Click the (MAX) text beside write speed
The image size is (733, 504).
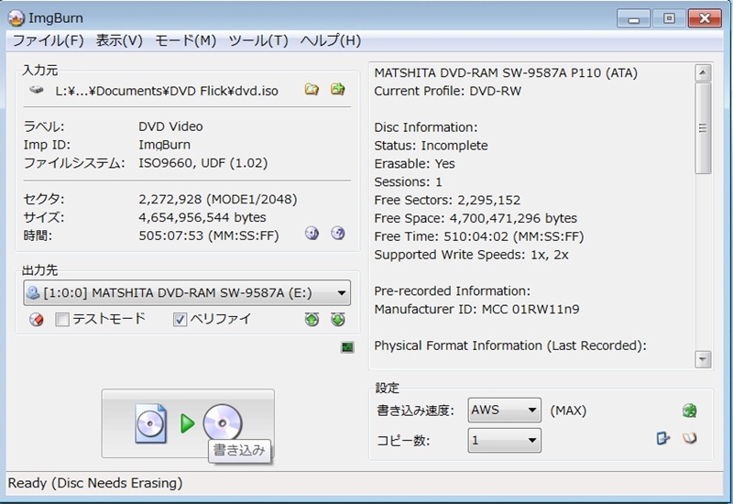tap(568, 411)
